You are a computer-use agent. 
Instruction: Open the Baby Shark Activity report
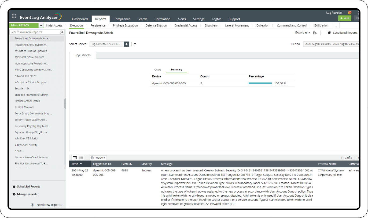pos(26,145)
